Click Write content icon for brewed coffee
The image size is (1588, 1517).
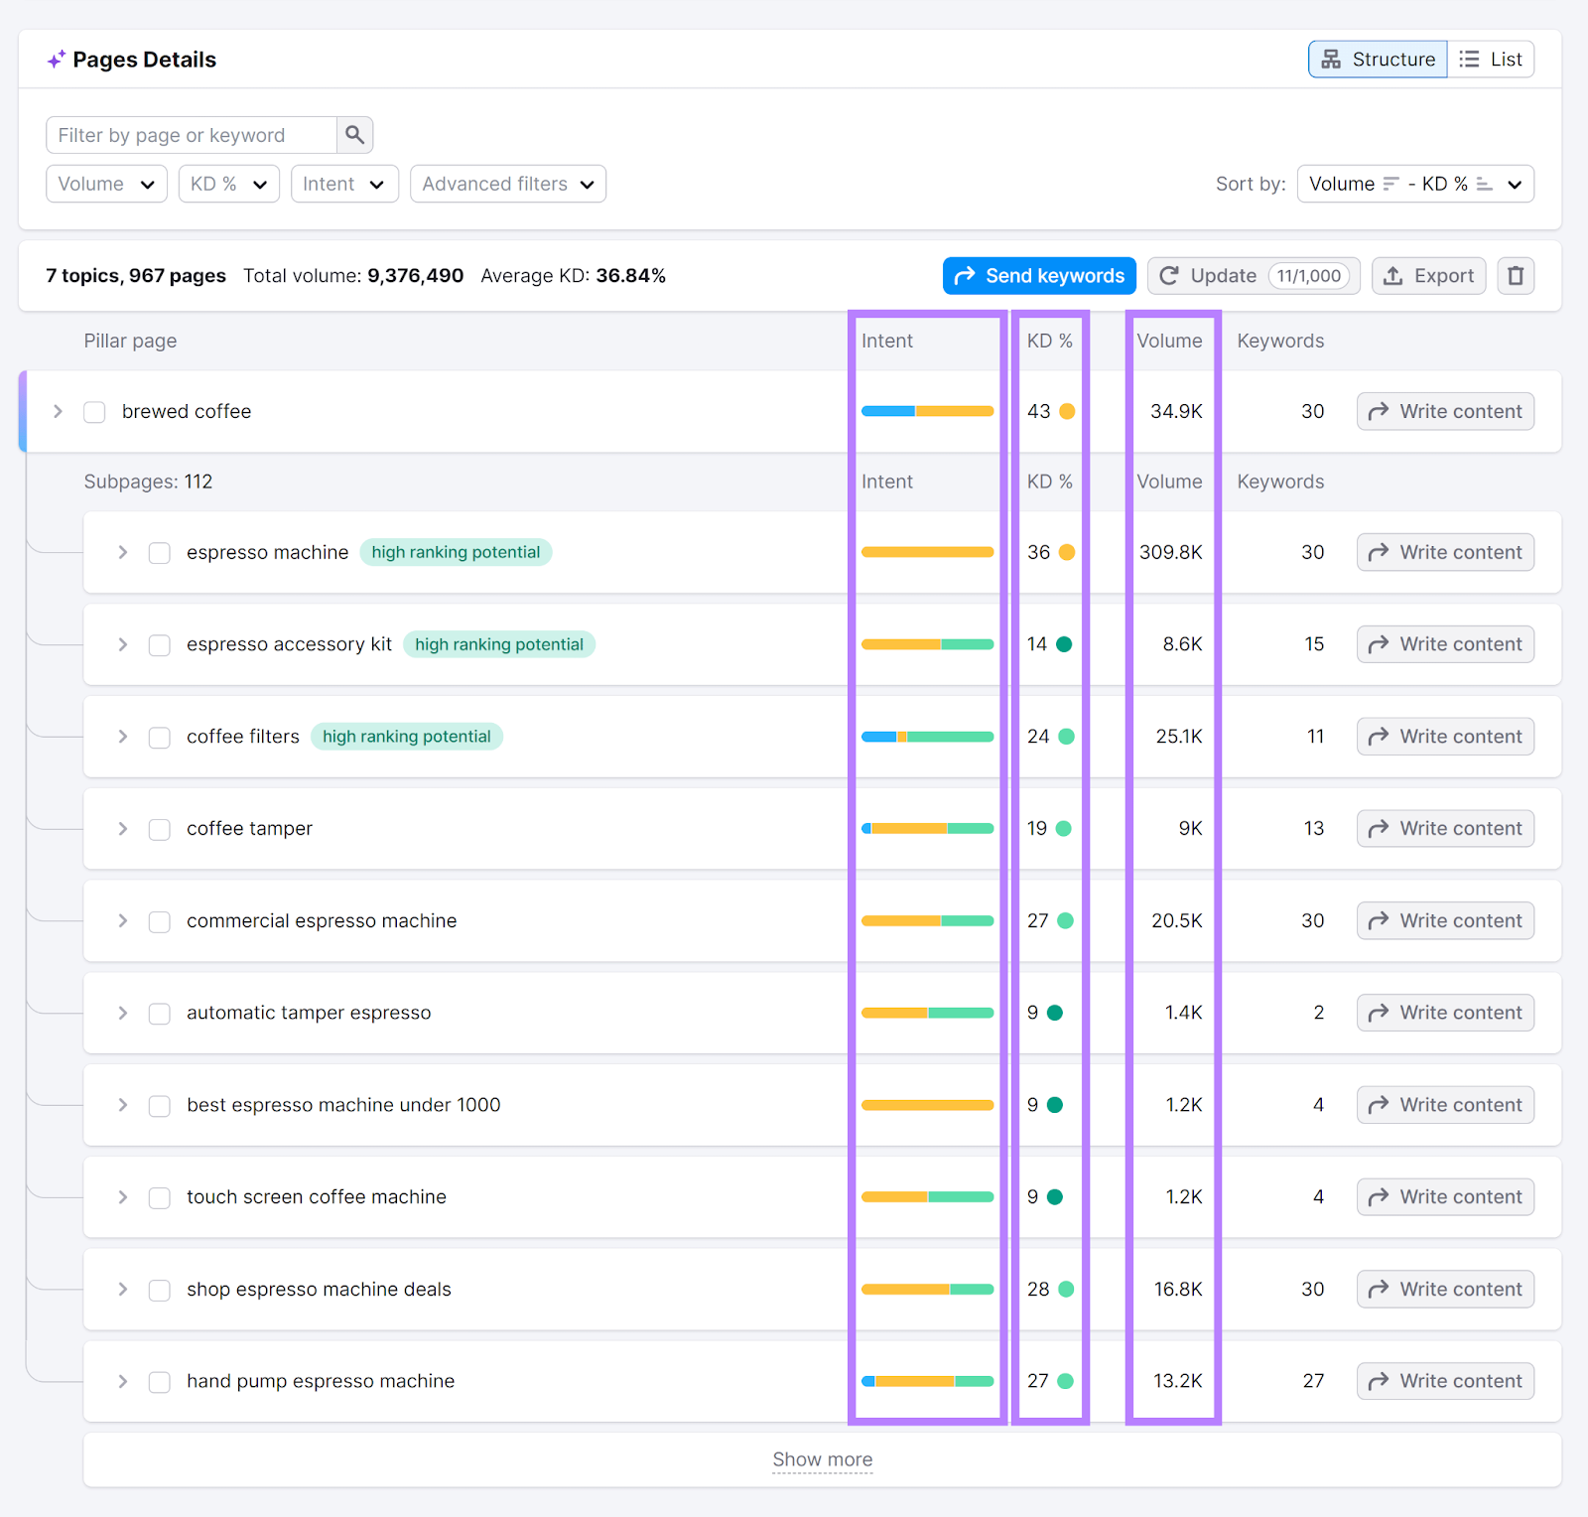(x=1378, y=411)
